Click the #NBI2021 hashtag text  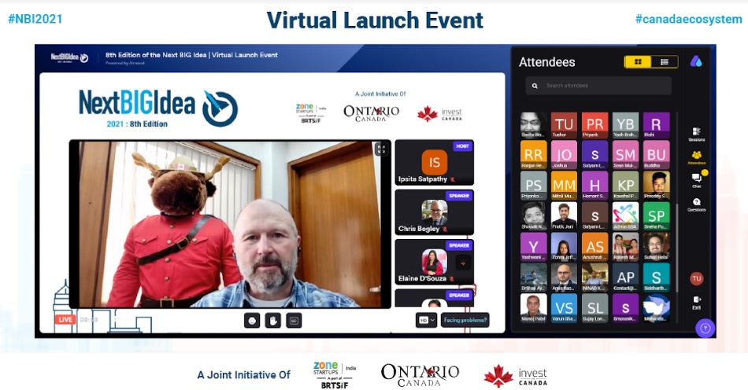(35, 19)
